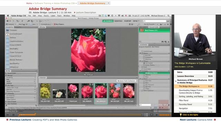
Task: Click the Wi-Fi icon in Mac menu bar
Action: pyautogui.click(x=119, y=15)
